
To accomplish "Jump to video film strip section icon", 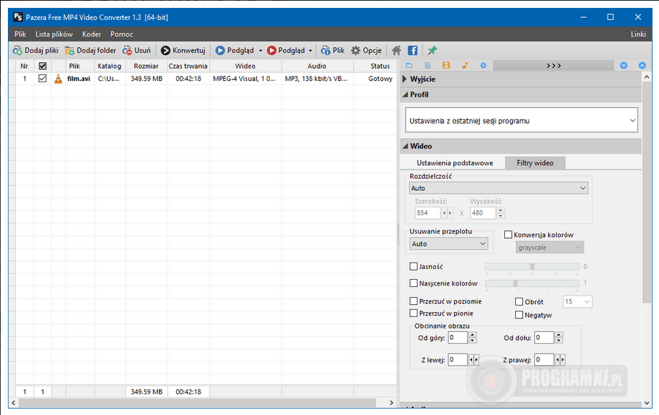I will coord(446,65).
